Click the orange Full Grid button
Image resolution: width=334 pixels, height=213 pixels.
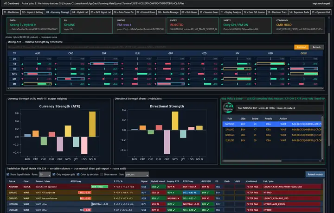click(301, 47)
